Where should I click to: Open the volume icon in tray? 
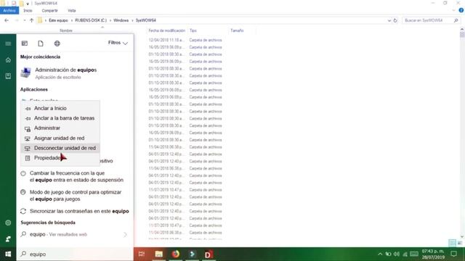click(397, 254)
